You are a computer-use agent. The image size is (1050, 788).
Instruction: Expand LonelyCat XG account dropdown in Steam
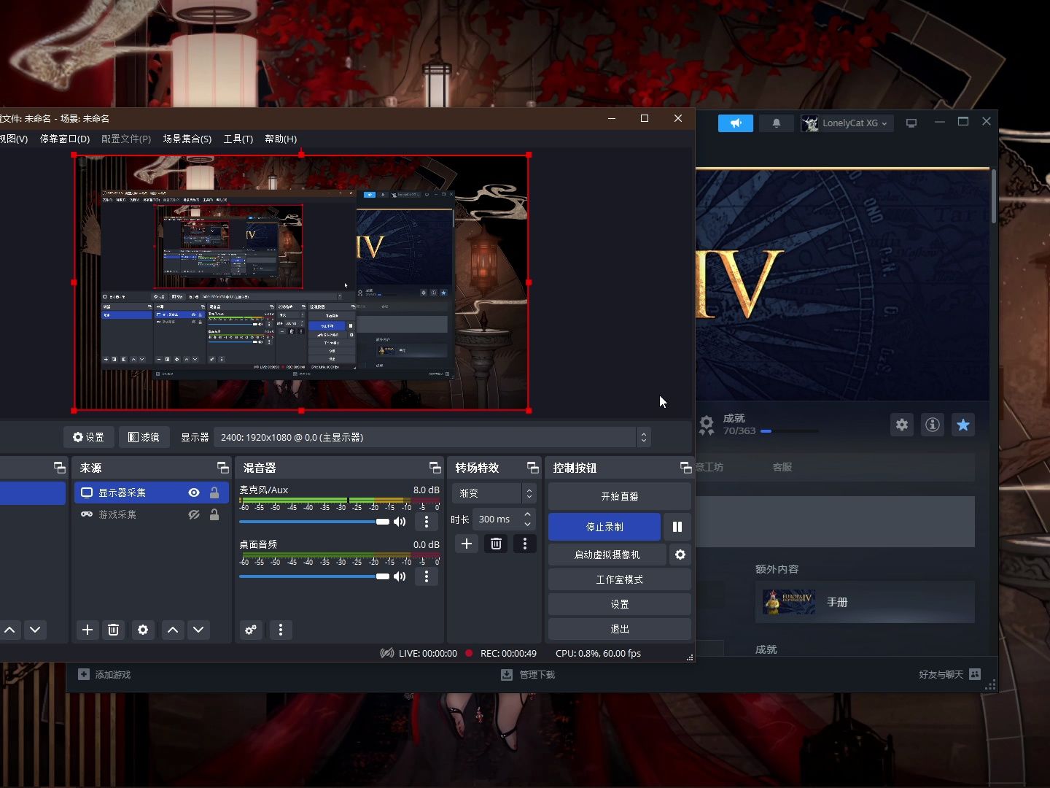(x=847, y=123)
